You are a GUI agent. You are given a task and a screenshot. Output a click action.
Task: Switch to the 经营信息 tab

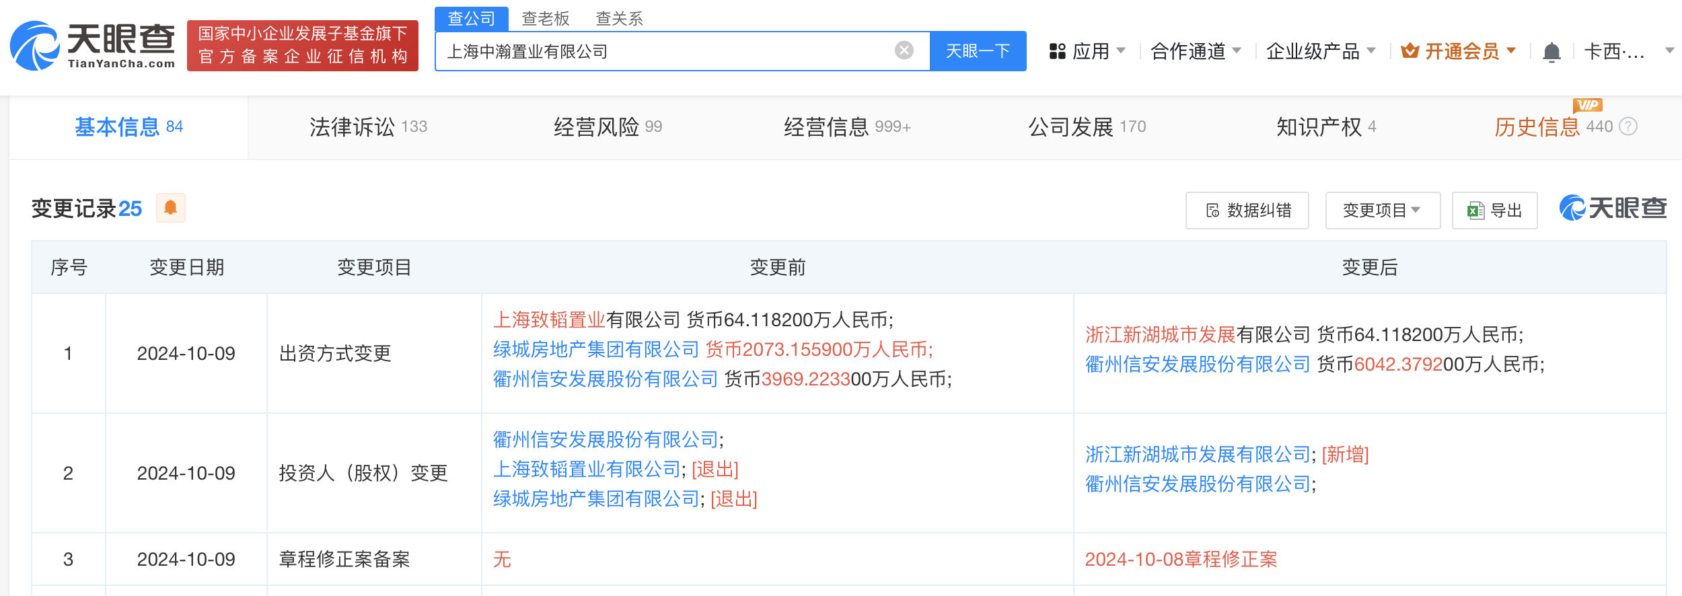[x=847, y=126]
